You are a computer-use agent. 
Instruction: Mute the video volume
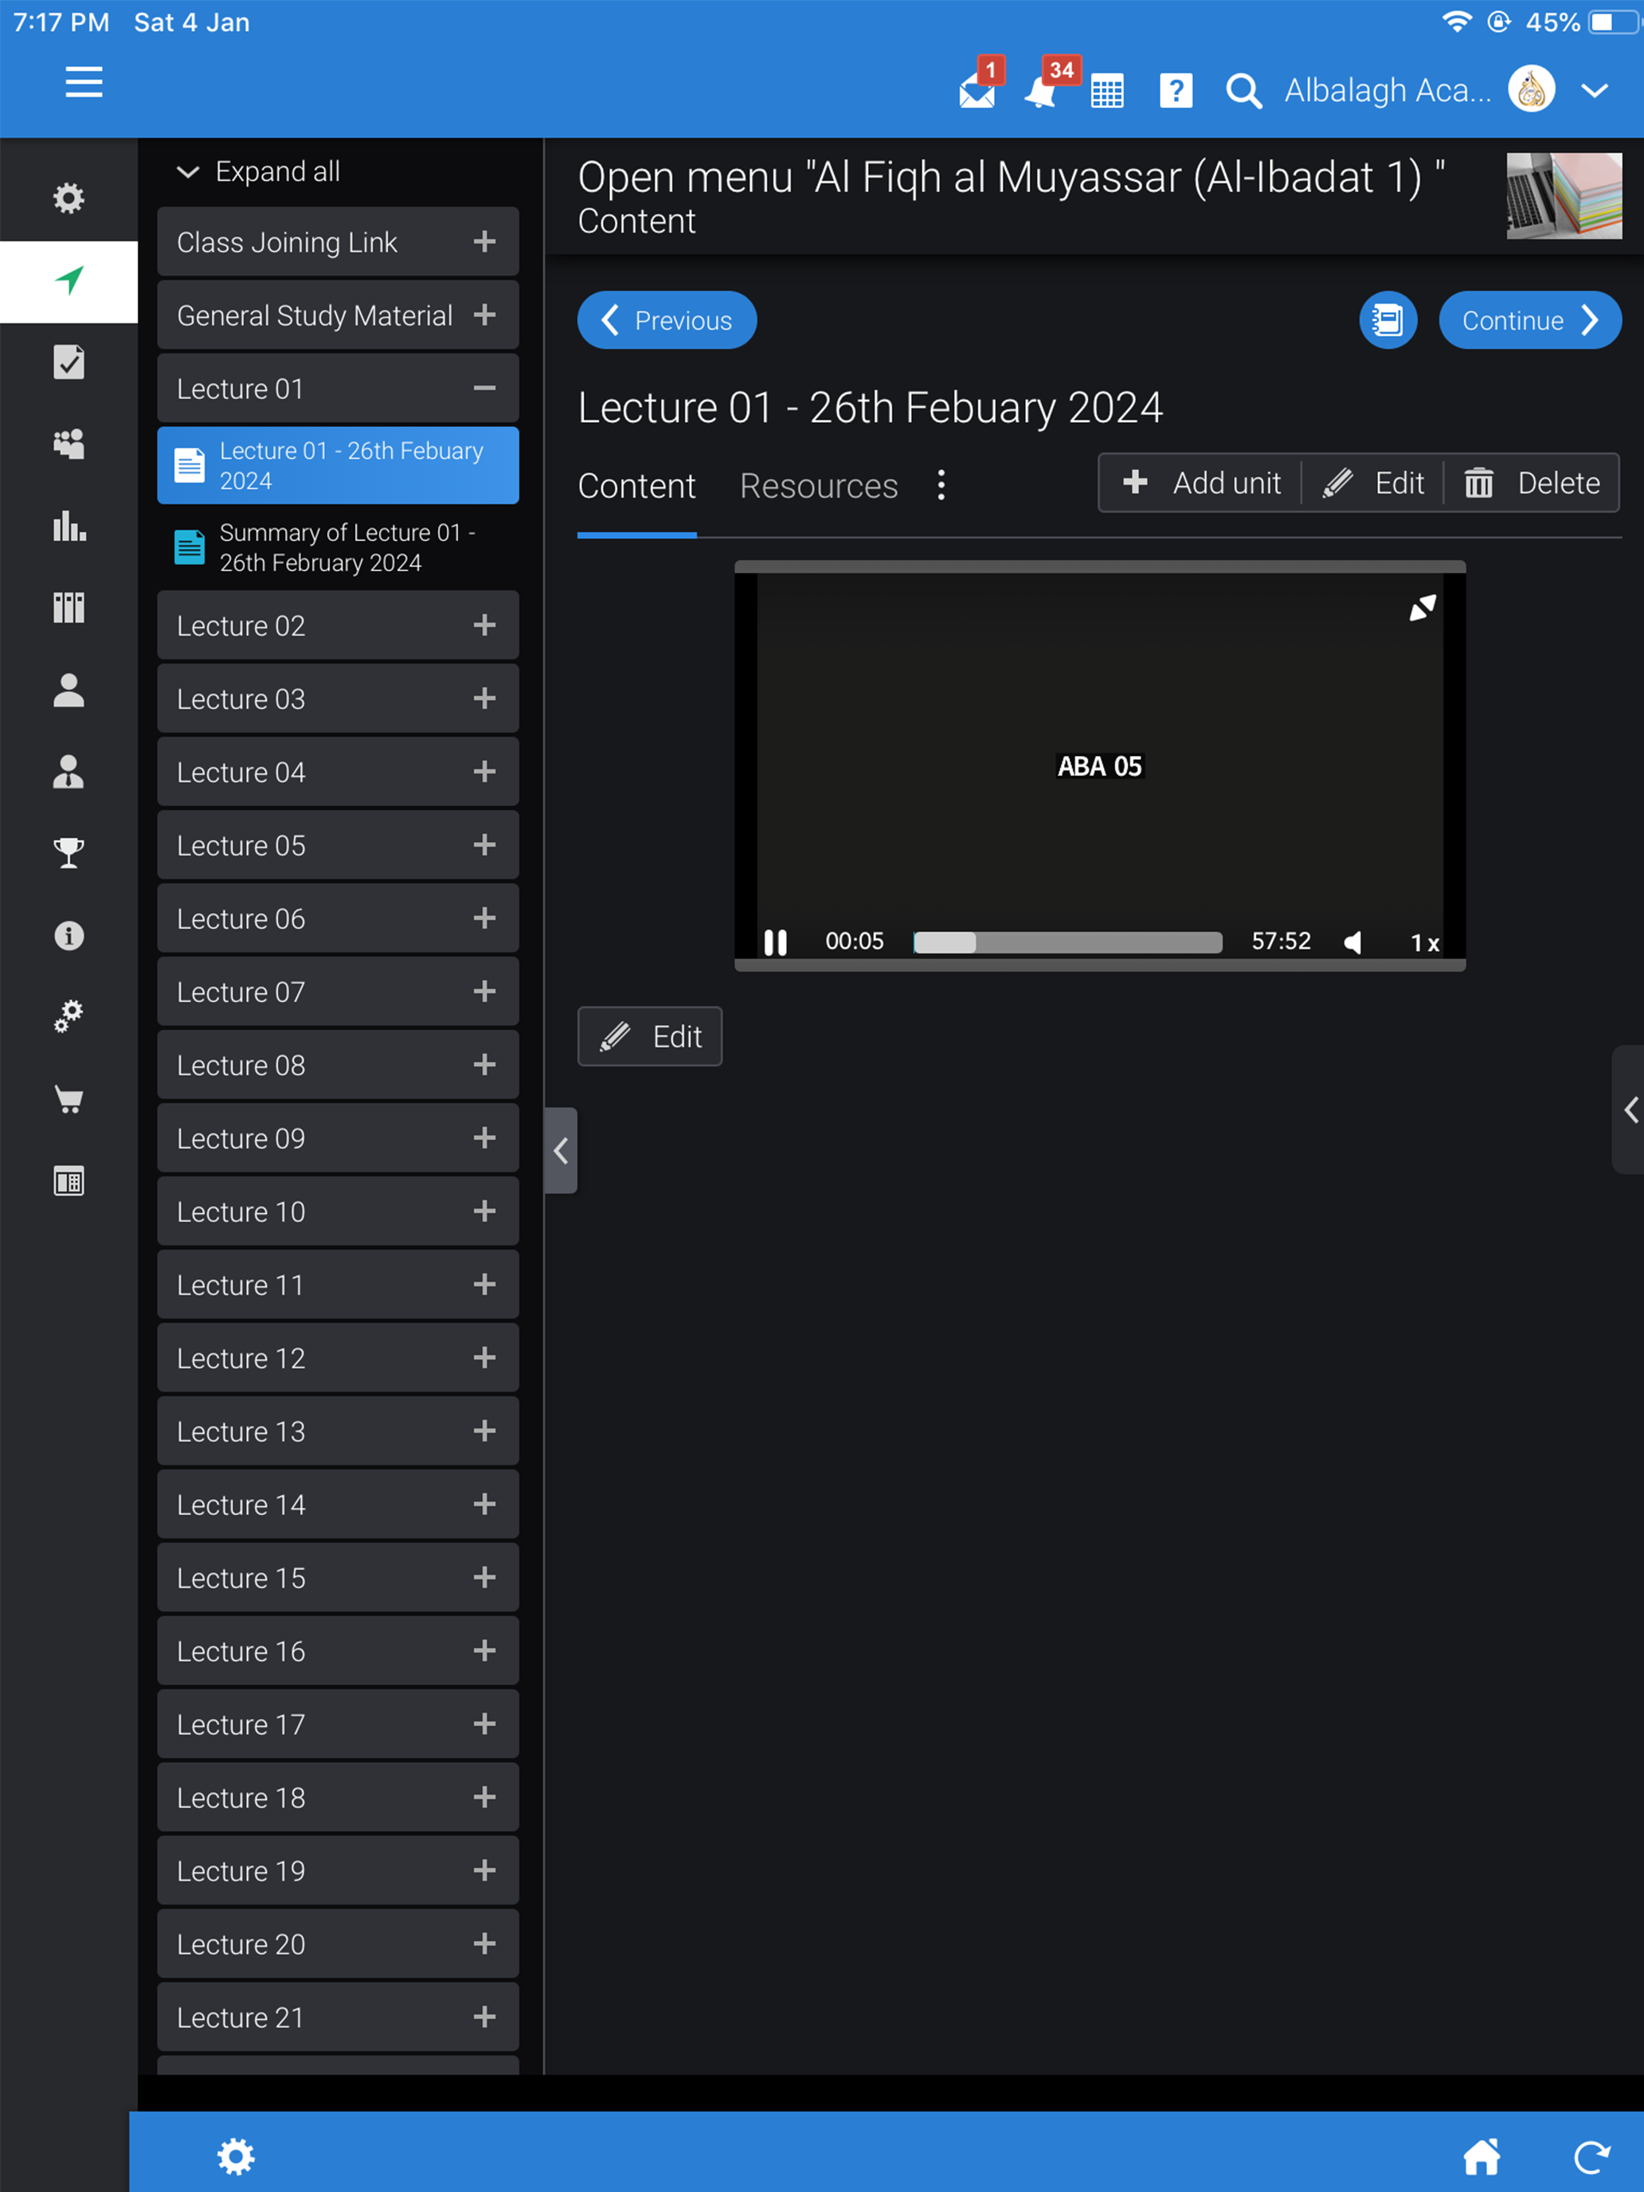click(x=1353, y=941)
